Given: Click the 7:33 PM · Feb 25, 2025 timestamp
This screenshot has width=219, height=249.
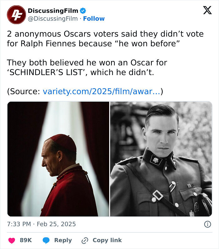Looking at the screenshot, I should click(x=41, y=224).
